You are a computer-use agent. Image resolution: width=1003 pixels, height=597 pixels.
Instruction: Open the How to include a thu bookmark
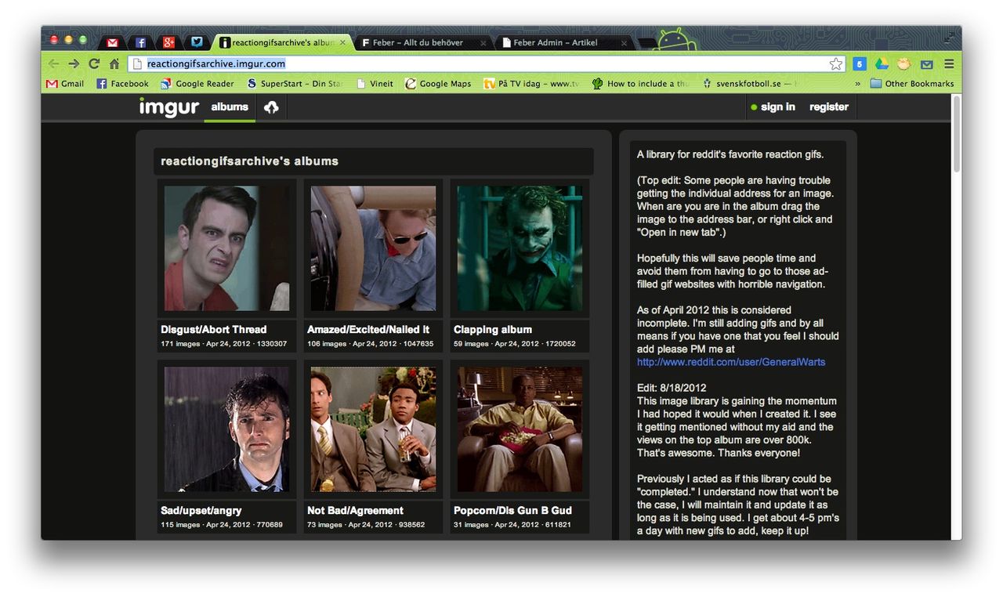pyautogui.click(x=642, y=84)
